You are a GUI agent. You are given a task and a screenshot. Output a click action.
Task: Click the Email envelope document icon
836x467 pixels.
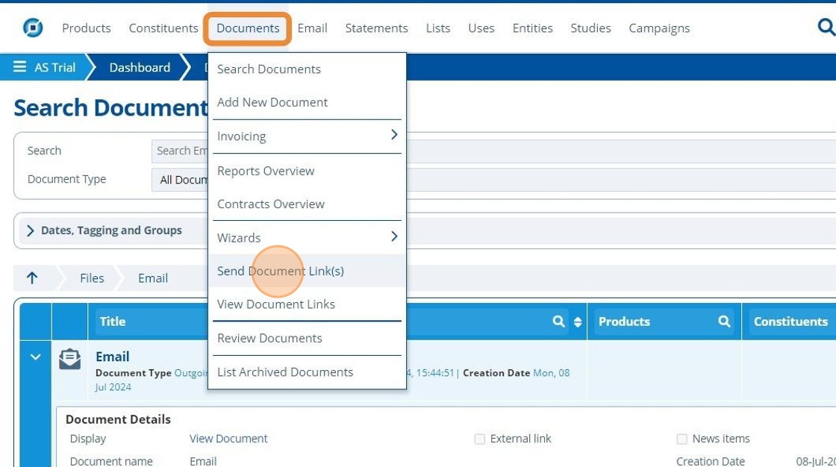pyautogui.click(x=70, y=360)
